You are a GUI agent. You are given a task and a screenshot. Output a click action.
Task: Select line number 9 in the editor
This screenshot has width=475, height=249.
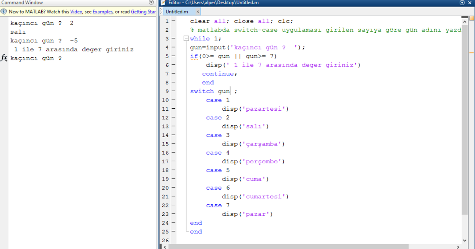pyautogui.click(x=166, y=91)
